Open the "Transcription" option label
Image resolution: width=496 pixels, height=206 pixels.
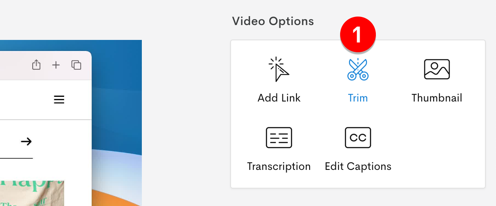279,166
